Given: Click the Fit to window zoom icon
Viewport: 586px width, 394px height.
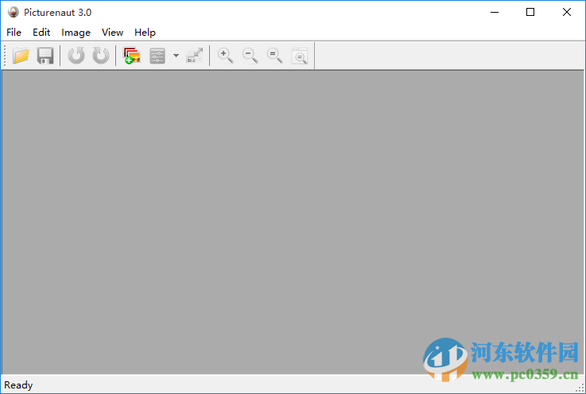Looking at the screenshot, I should pyautogui.click(x=300, y=56).
